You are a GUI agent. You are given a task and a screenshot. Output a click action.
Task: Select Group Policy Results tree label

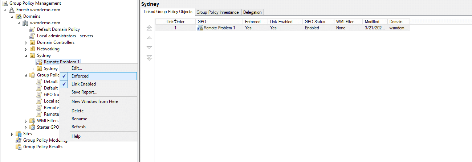coord(43,147)
